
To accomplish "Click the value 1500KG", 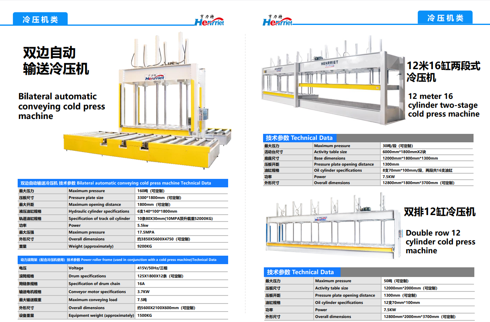I will [145, 316].
